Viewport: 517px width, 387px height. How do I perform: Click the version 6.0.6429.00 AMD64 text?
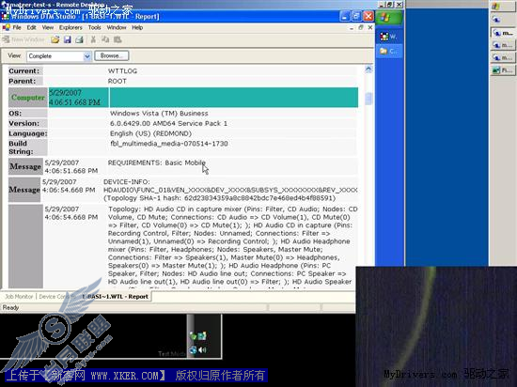point(168,123)
